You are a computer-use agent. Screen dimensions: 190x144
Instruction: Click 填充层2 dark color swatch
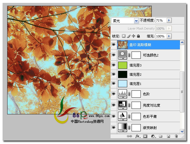point(123,74)
